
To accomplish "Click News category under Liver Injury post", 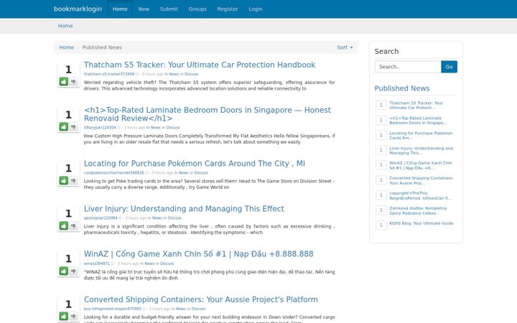I will [x=157, y=218].
